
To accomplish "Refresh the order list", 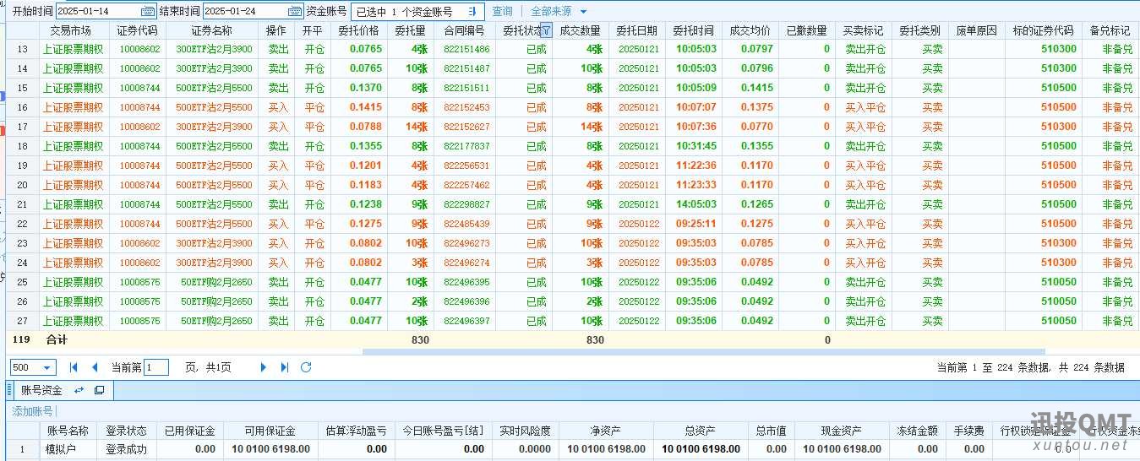I will click(x=306, y=367).
